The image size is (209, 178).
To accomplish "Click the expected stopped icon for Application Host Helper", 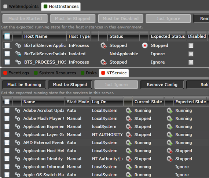I will tap(169, 151).
